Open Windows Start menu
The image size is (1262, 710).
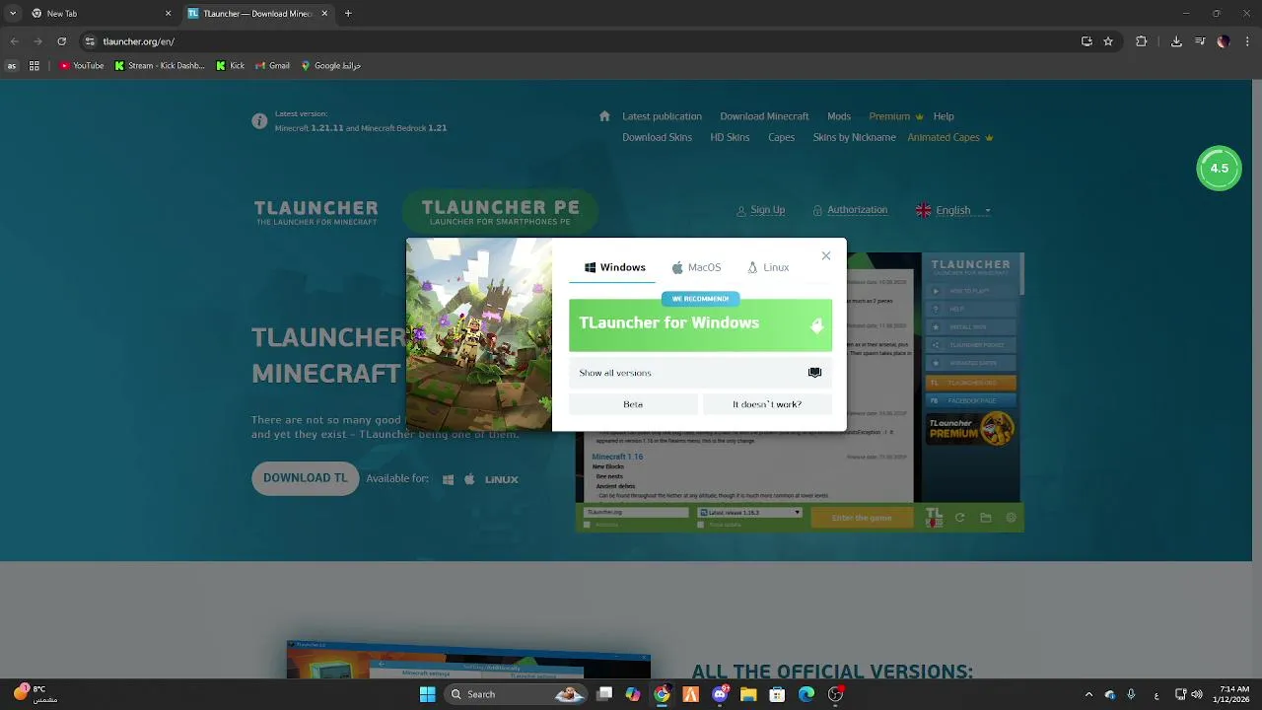[427, 694]
